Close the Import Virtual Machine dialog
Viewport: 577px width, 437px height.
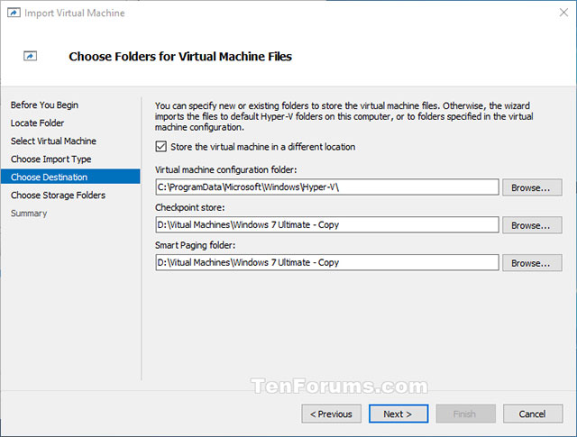[563, 13]
